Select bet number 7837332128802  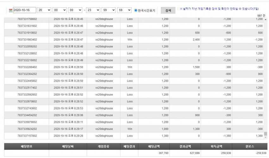27,53
